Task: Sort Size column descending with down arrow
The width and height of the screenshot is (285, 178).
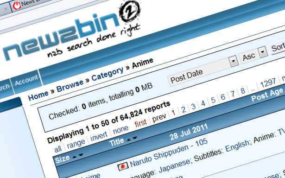Action: click(81, 155)
